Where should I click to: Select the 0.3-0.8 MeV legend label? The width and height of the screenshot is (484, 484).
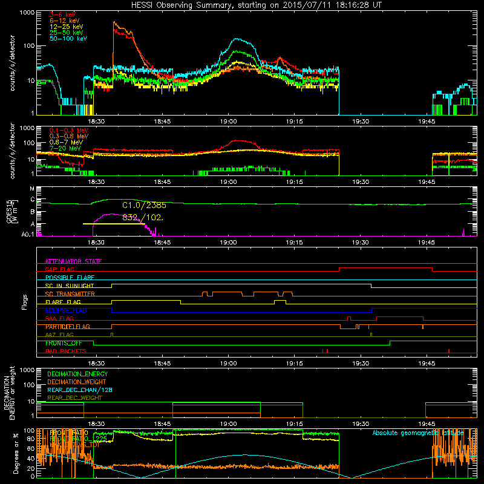(69, 136)
